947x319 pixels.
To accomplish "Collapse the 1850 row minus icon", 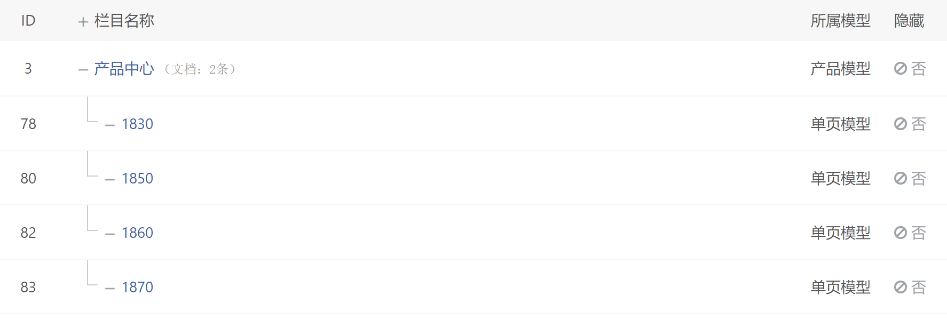I will [110, 180].
